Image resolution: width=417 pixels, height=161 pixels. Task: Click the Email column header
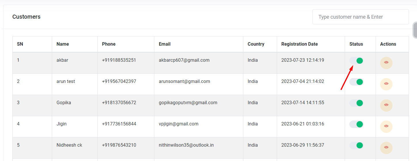165,44
